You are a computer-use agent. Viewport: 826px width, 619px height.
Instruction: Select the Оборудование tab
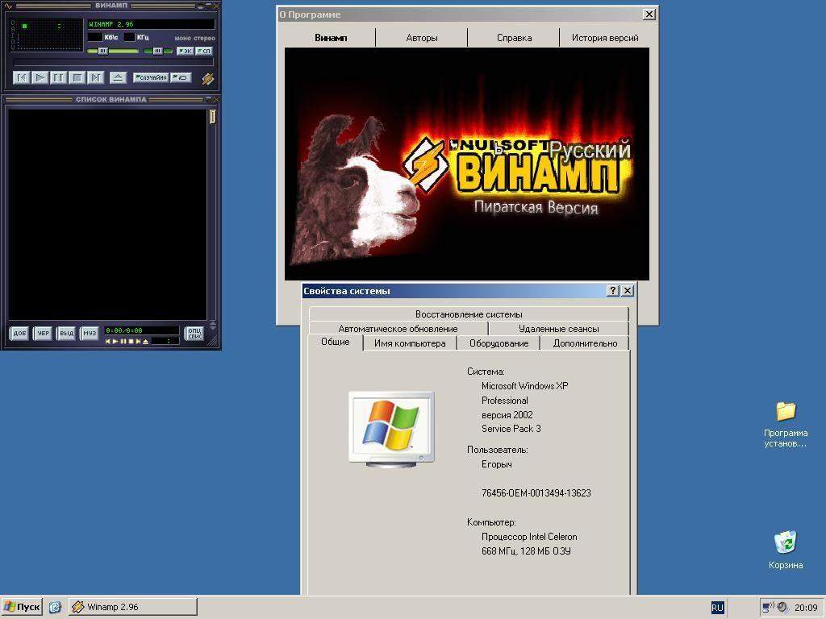(x=499, y=343)
